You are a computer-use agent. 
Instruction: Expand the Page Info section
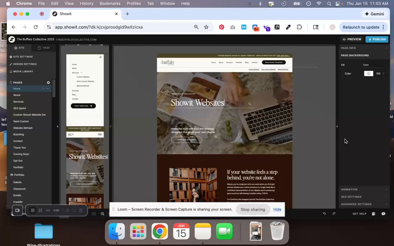tap(364, 48)
